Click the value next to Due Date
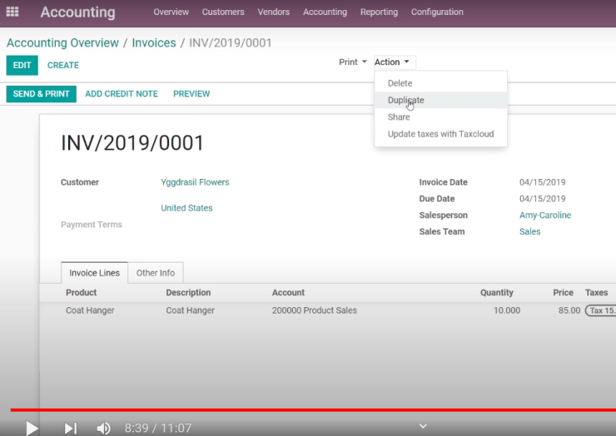The height and width of the screenshot is (436, 616). coord(543,199)
